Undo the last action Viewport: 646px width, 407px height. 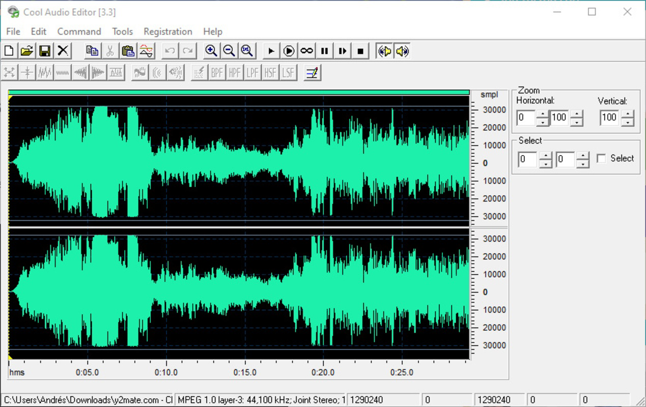pyautogui.click(x=170, y=51)
